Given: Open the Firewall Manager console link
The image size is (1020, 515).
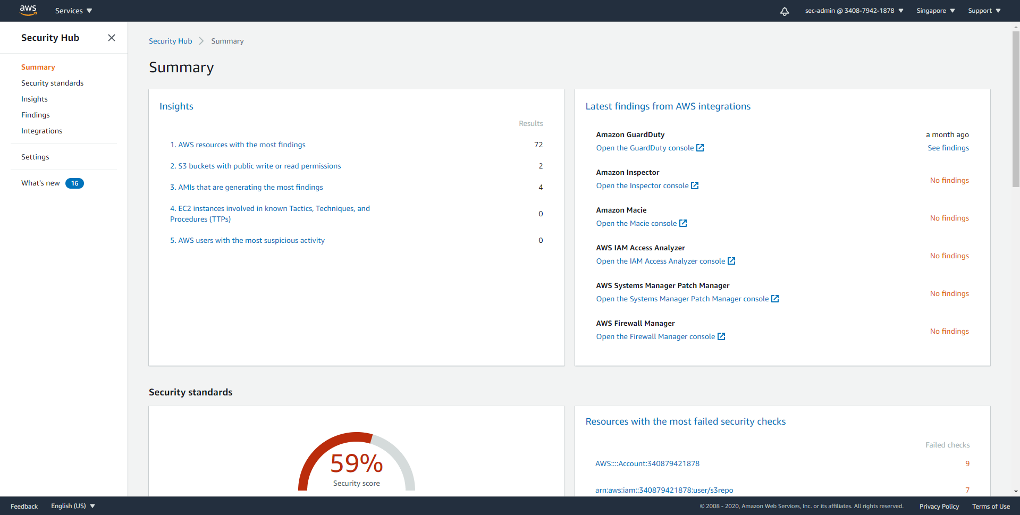Looking at the screenshot, I should click(655, 336).
